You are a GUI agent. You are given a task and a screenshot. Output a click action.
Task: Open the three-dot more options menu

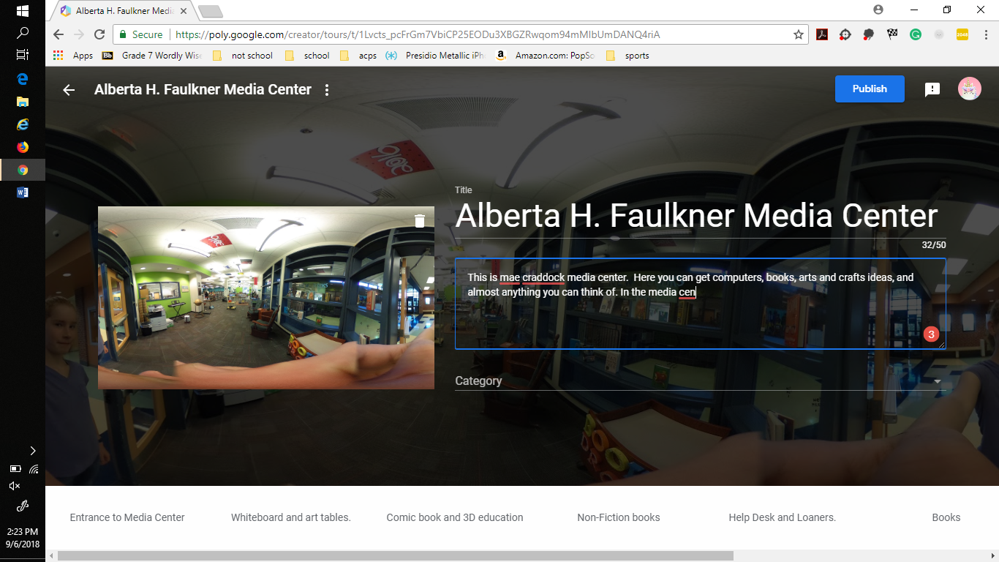coord(327,90)
